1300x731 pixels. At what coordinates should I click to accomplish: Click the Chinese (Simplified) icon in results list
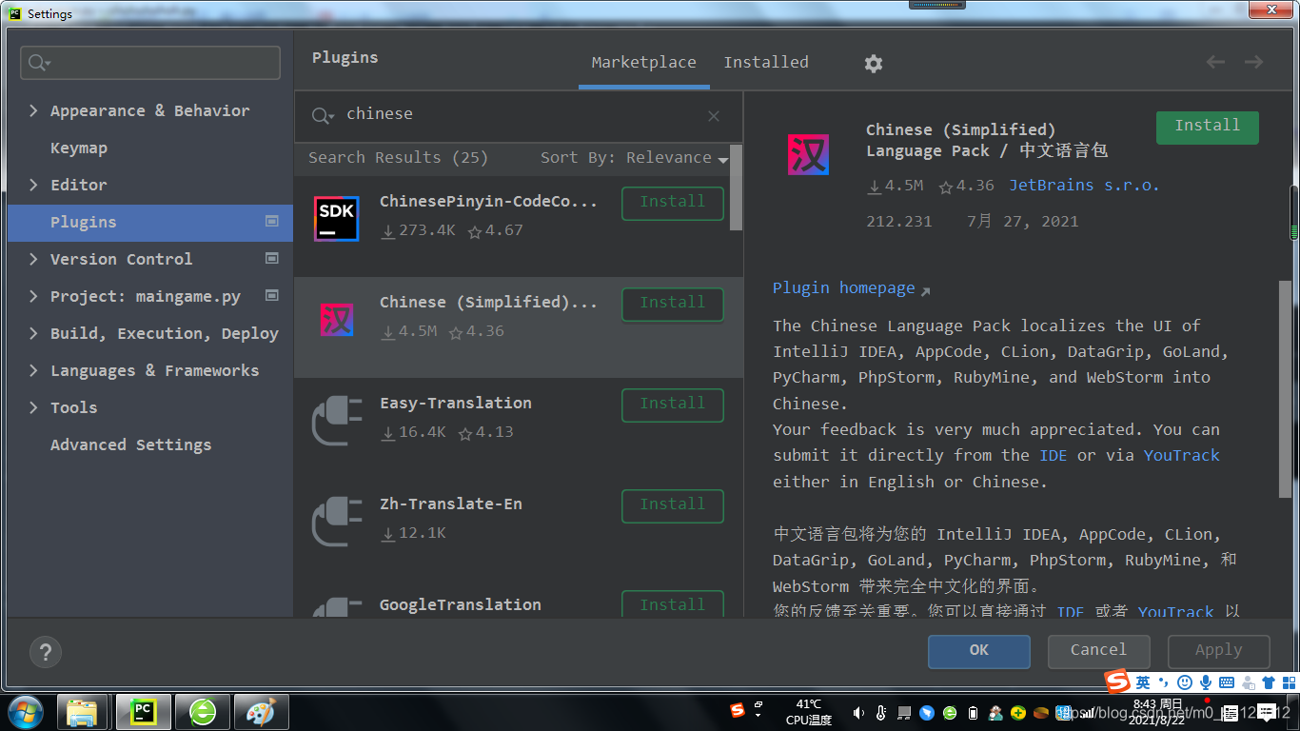(336, 319)
